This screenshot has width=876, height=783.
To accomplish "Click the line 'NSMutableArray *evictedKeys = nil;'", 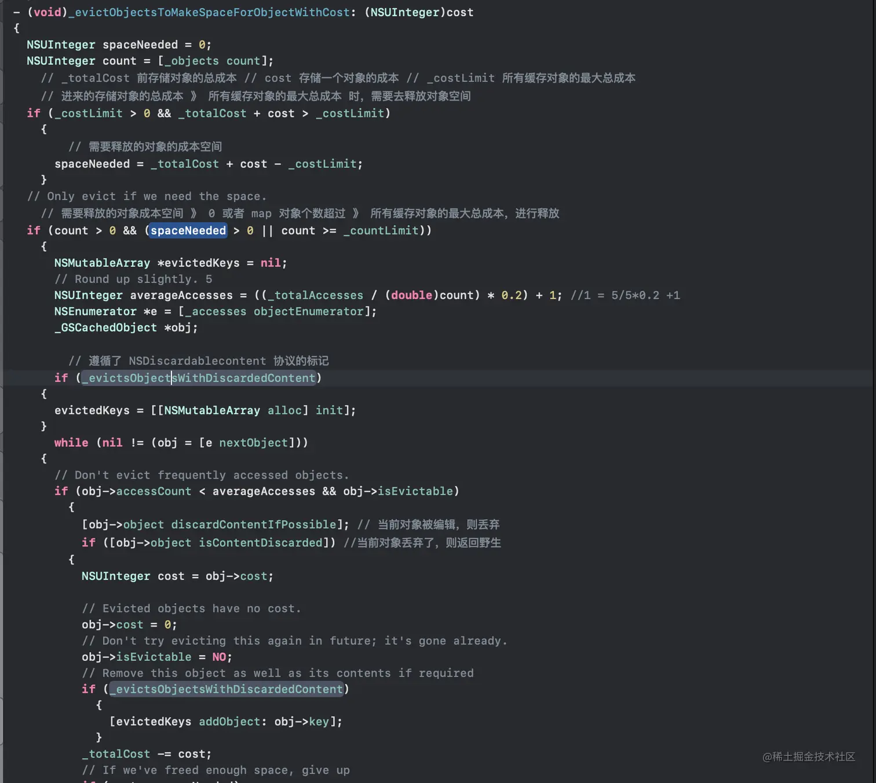I will [171, 263].
